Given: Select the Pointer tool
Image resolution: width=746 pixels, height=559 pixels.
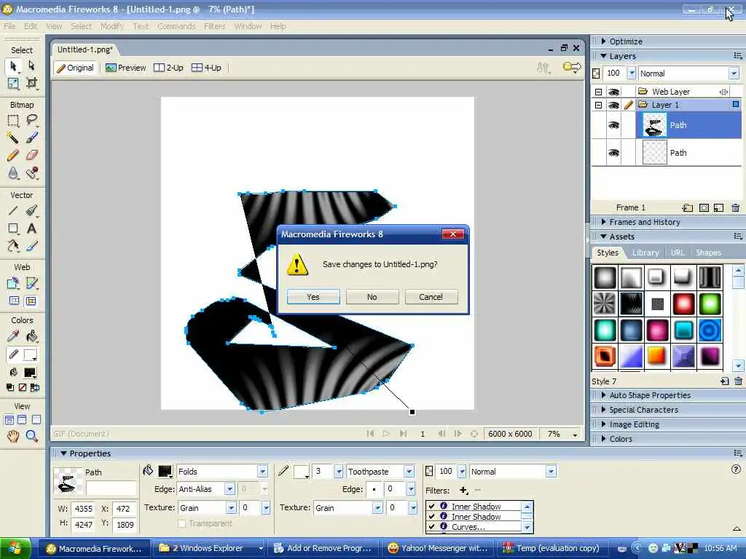Looking at the screenshot, I should (x=13, y=66).
